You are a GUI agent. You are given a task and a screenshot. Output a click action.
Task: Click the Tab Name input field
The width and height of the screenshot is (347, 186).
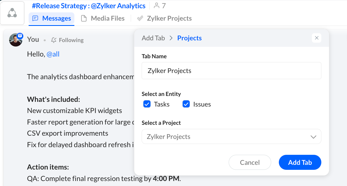click(x=231, y=71)
